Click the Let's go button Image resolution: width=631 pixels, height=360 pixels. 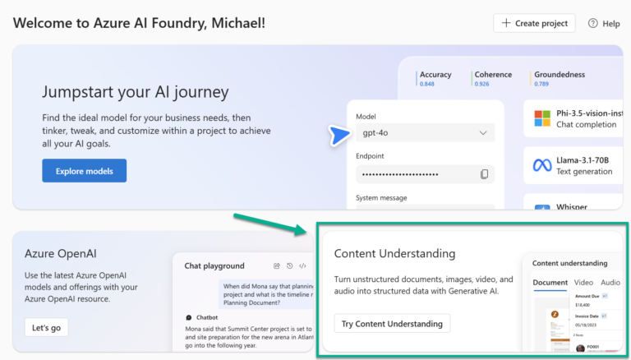[x=46, y=327]
